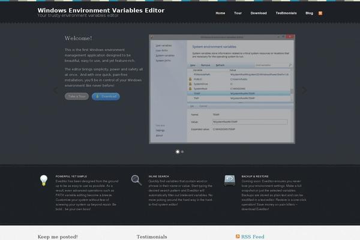
Task: Click the Take a Tour button
Action: pyautogui.click(x=77, y=97)
